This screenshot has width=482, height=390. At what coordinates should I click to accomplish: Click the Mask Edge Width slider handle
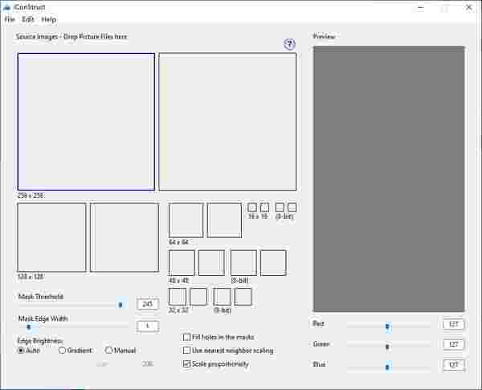point(29,327)
